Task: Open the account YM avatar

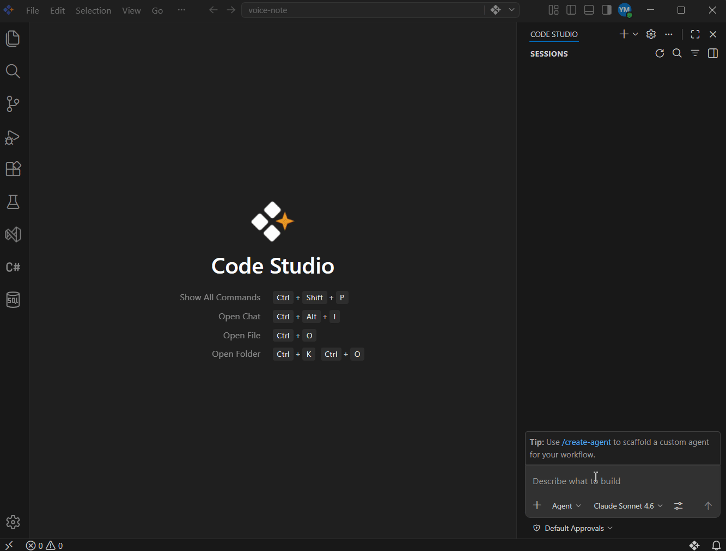Action: pos(625,10)
